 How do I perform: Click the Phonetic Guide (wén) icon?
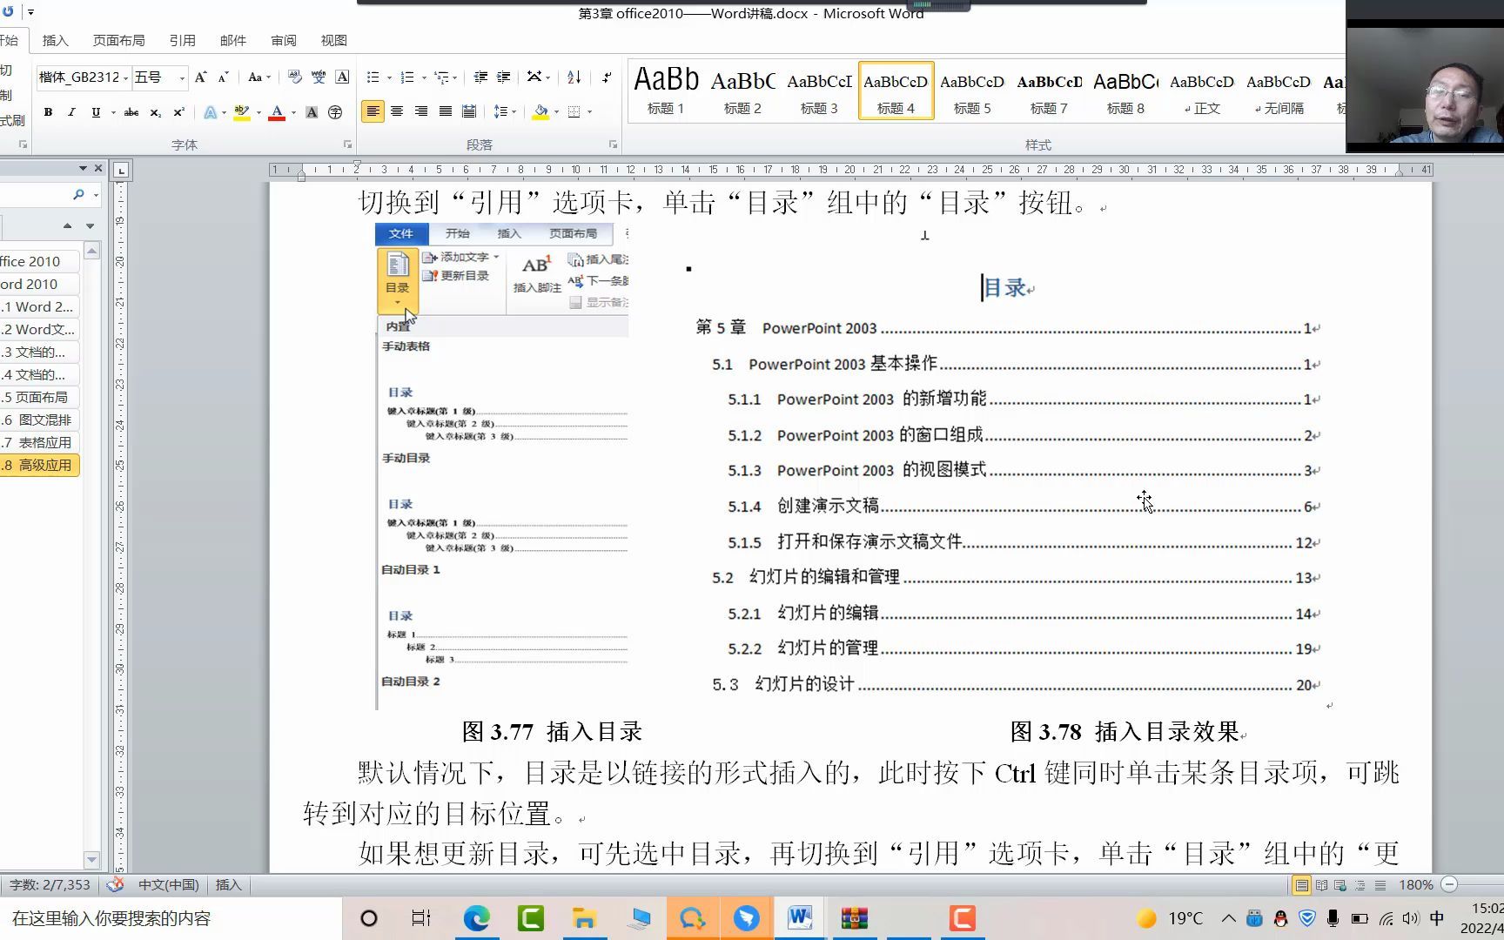click(x=319, y=77)
